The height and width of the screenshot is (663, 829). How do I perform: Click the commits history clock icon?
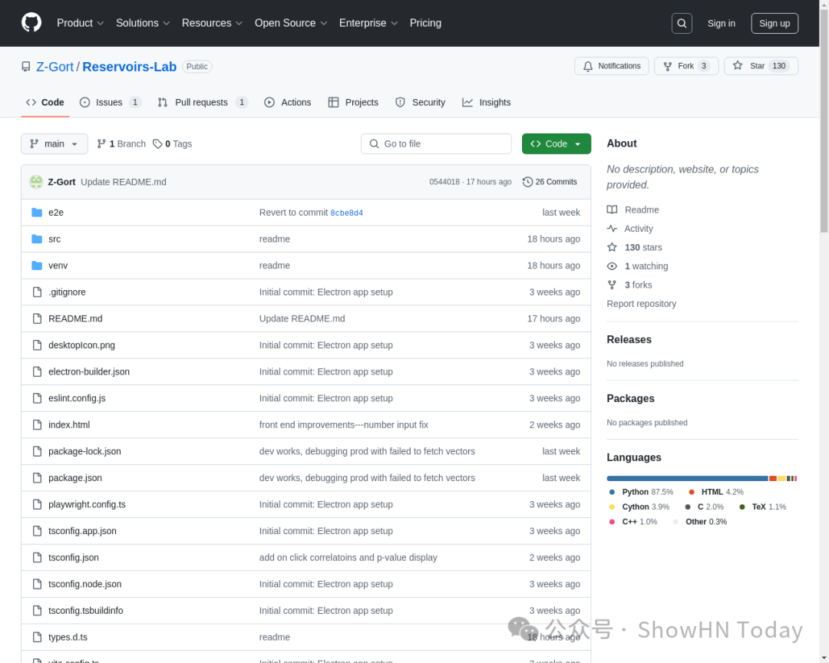[527, 181]
